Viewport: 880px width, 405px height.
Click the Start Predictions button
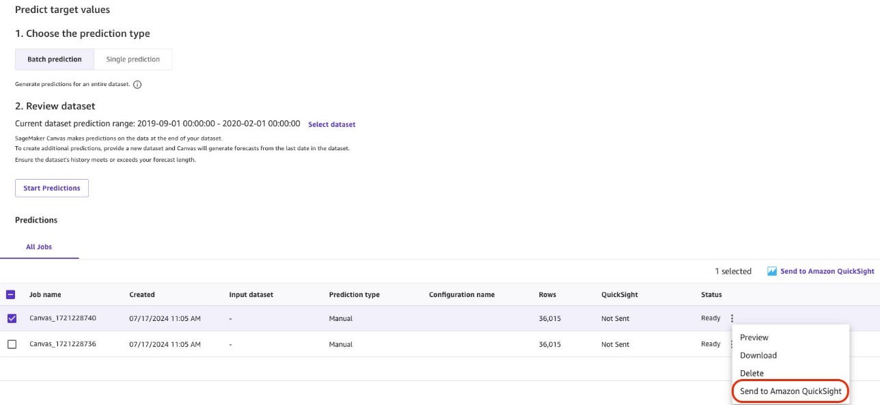52,188
